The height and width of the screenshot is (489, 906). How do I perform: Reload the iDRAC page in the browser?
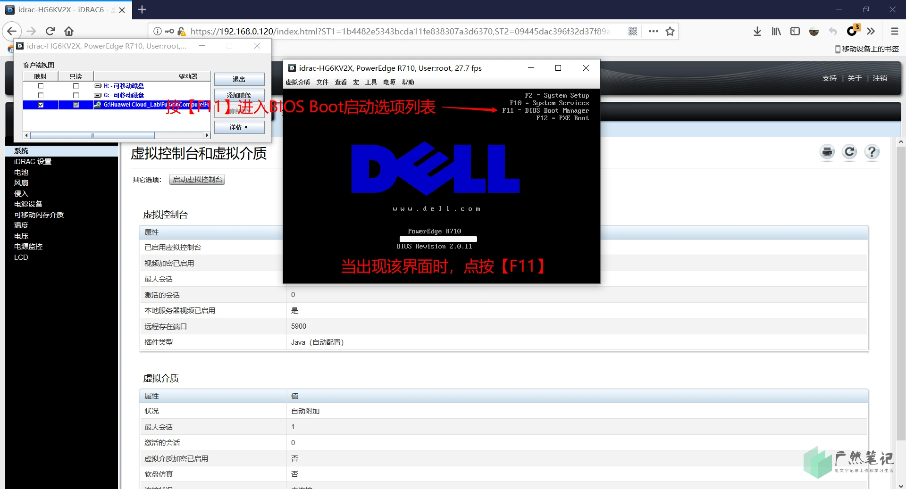coord(50,31)
